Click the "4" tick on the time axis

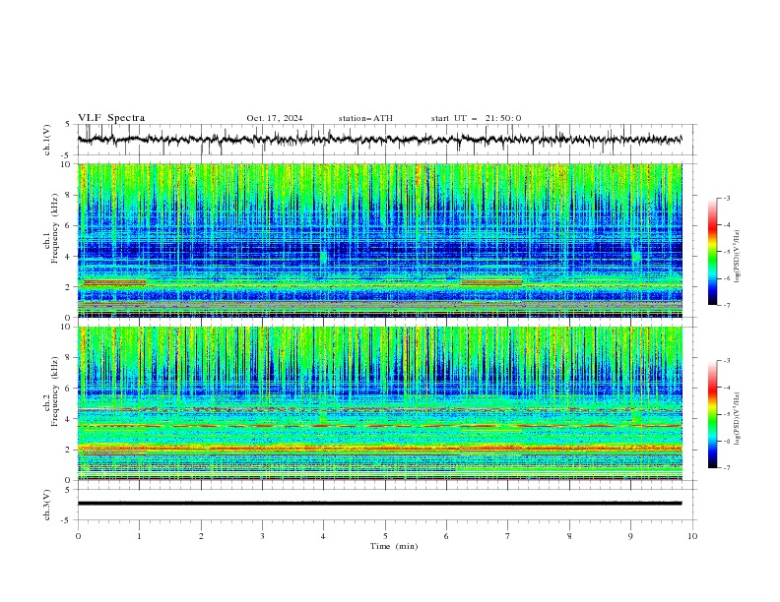pos(323,536)
